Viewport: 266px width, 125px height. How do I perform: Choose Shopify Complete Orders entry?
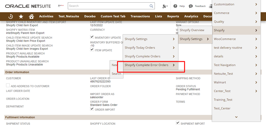pyautogui.click(x=150, y=56)
